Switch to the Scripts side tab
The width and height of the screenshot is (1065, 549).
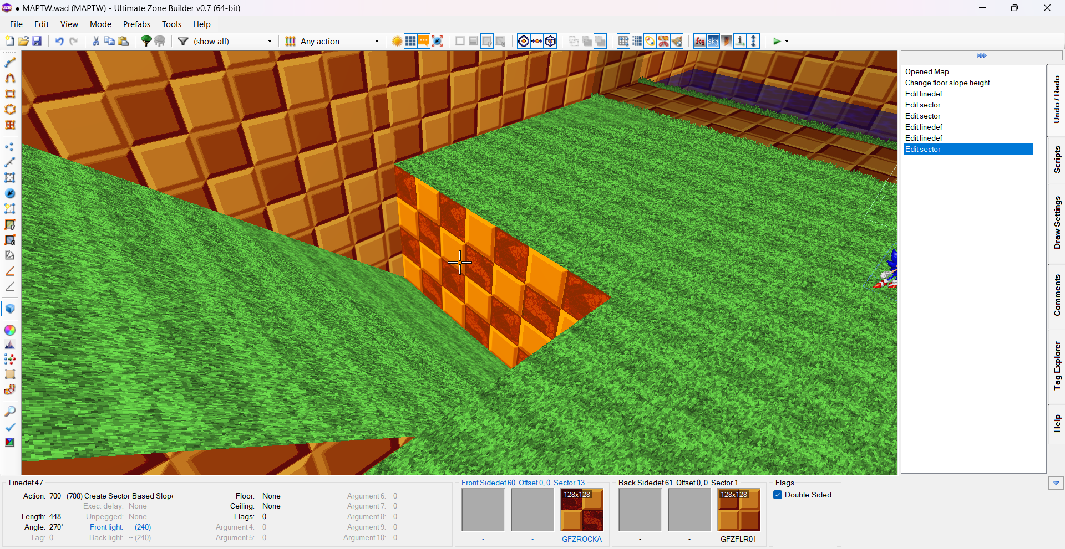[x=1056, y=160]
